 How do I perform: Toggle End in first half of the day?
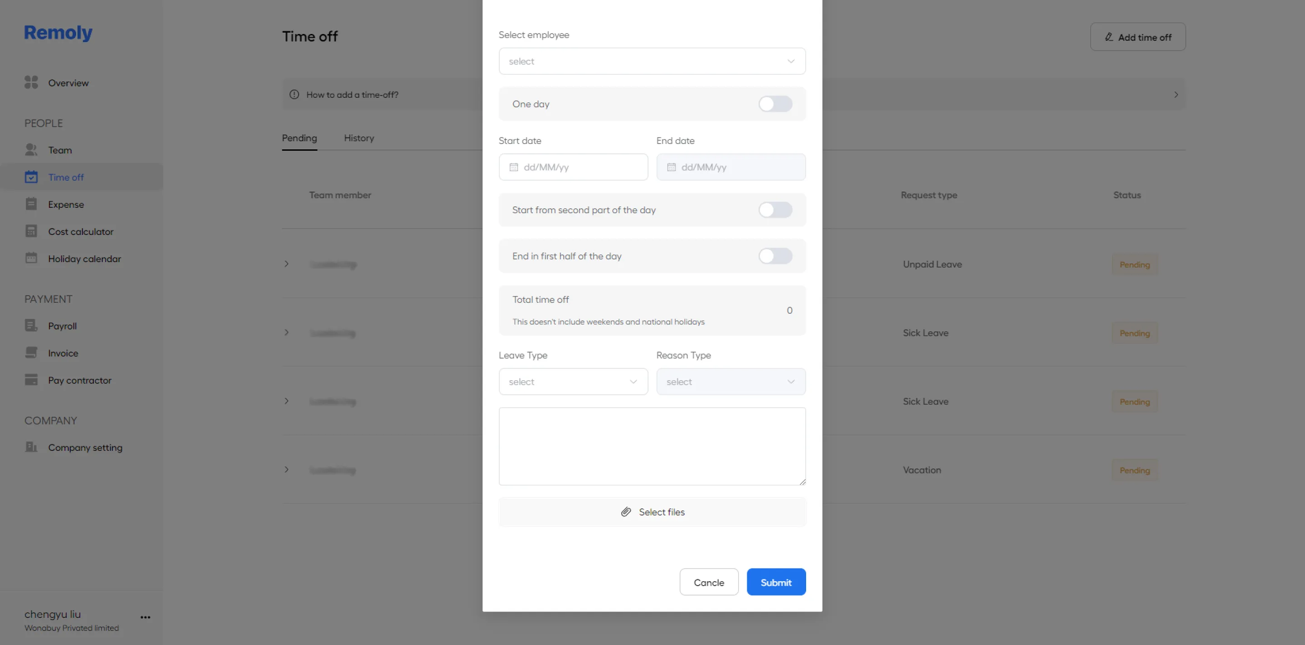click(x=775, y=256)
